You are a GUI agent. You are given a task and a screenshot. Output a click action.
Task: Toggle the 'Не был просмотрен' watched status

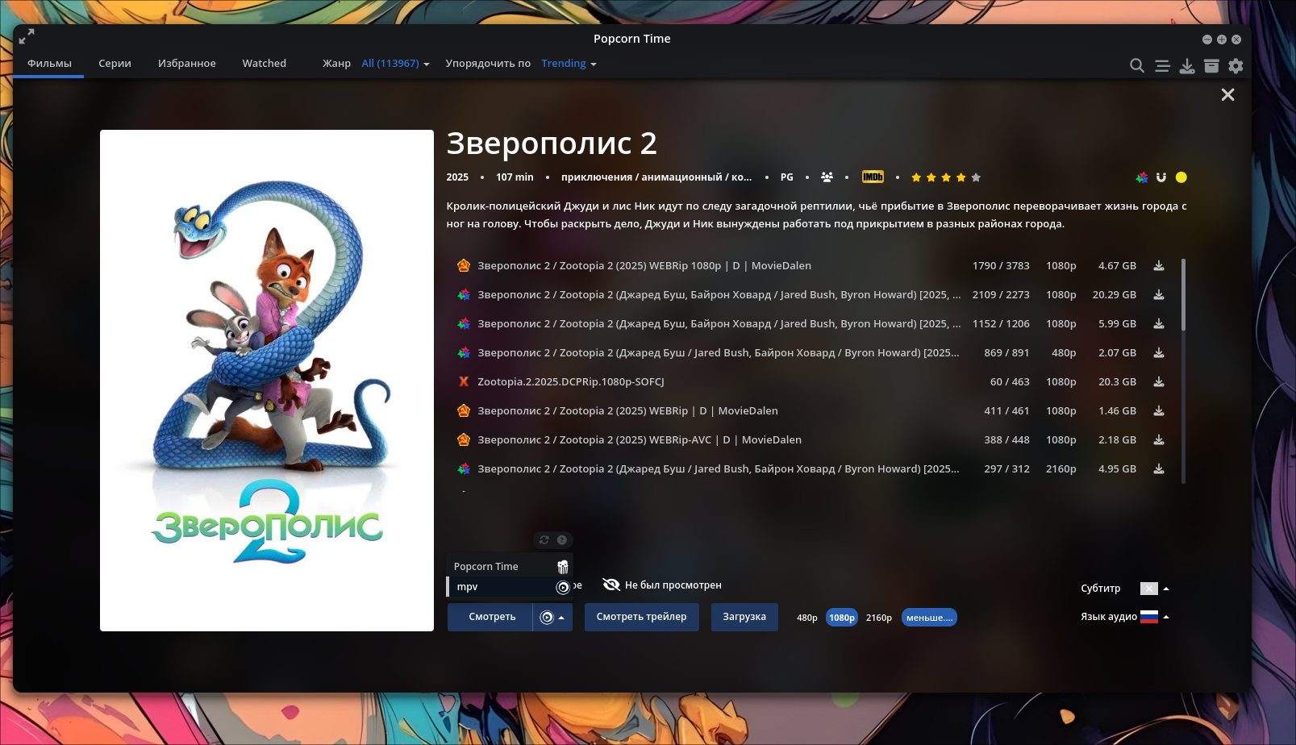(x=662, y=585)
